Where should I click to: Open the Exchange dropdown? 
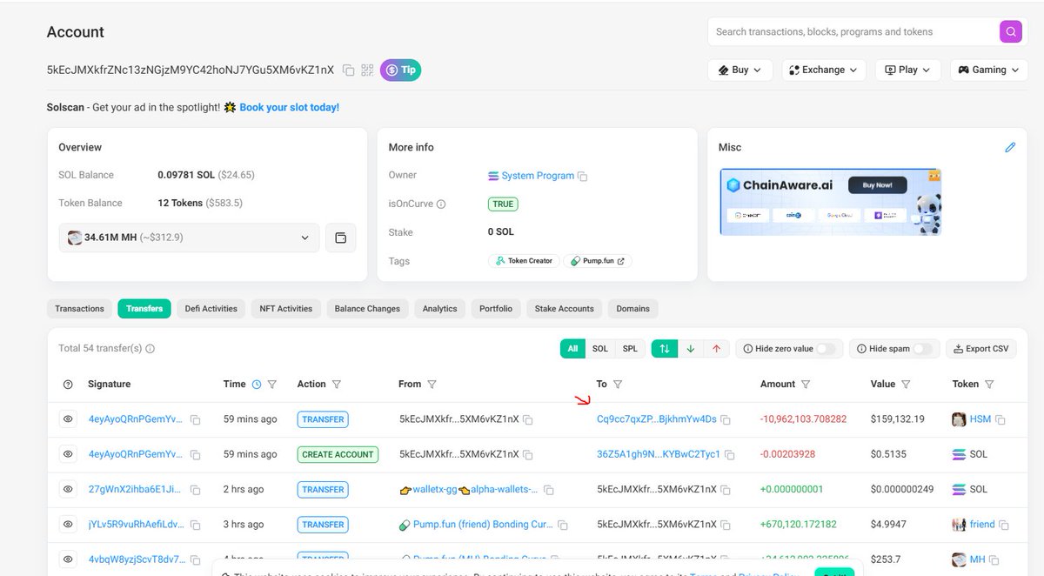pyautogui.click(x=824, y=70)
